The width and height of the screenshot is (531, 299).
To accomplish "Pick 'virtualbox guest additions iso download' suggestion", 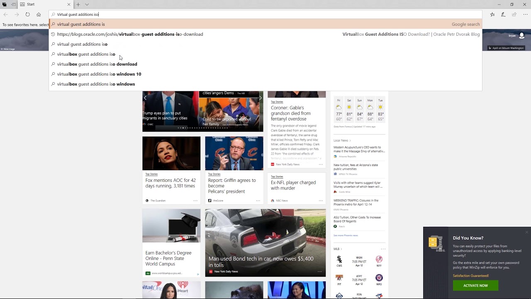I will pyautogui.click(x=265, y=64).
